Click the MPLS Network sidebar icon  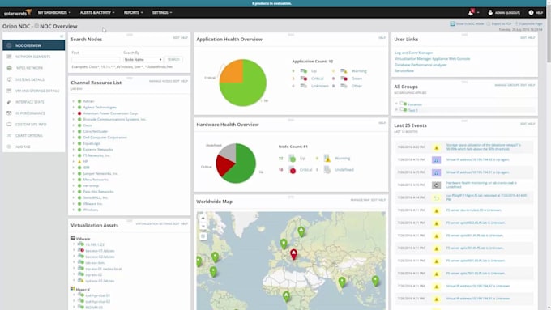[9, 68]
